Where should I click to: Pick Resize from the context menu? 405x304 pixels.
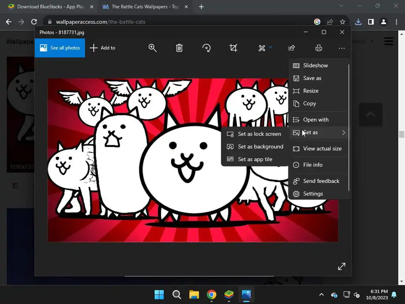(318, 91)
